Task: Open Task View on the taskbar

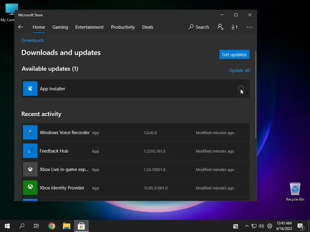Action: [36, 226]
